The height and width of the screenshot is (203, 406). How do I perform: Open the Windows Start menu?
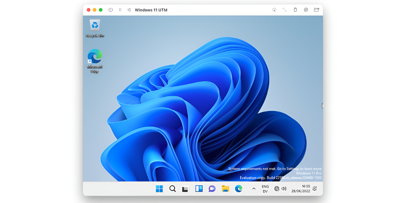(159, 189)
